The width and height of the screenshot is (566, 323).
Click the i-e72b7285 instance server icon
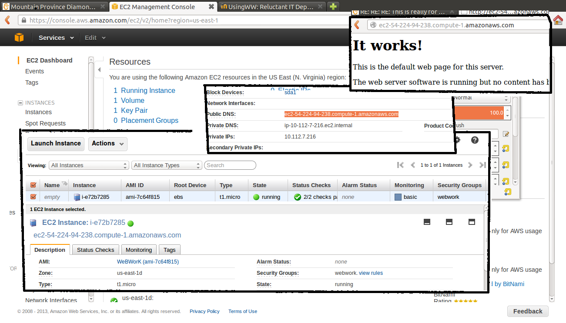pos(77,197)
